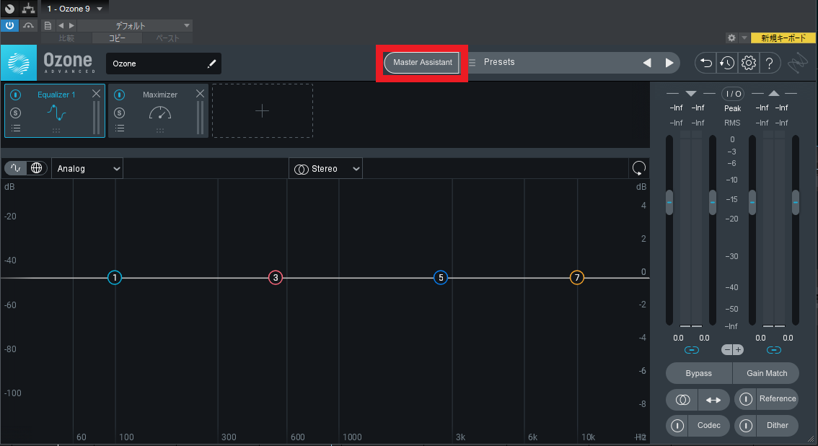Open Ozone settings gear
The width and height of the screenshot is (818, 446).
point(749,63)
